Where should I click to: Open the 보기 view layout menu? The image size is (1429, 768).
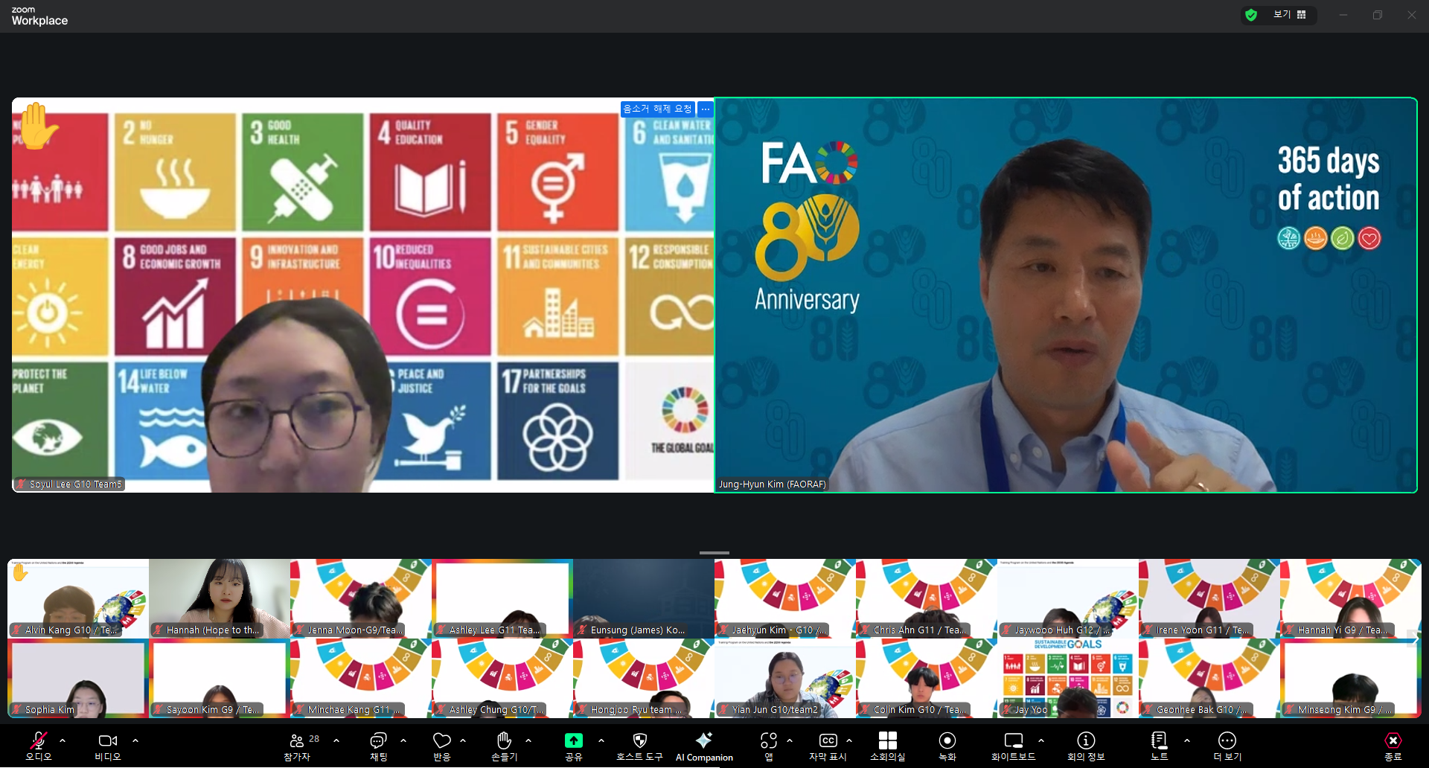(1289, 15)
